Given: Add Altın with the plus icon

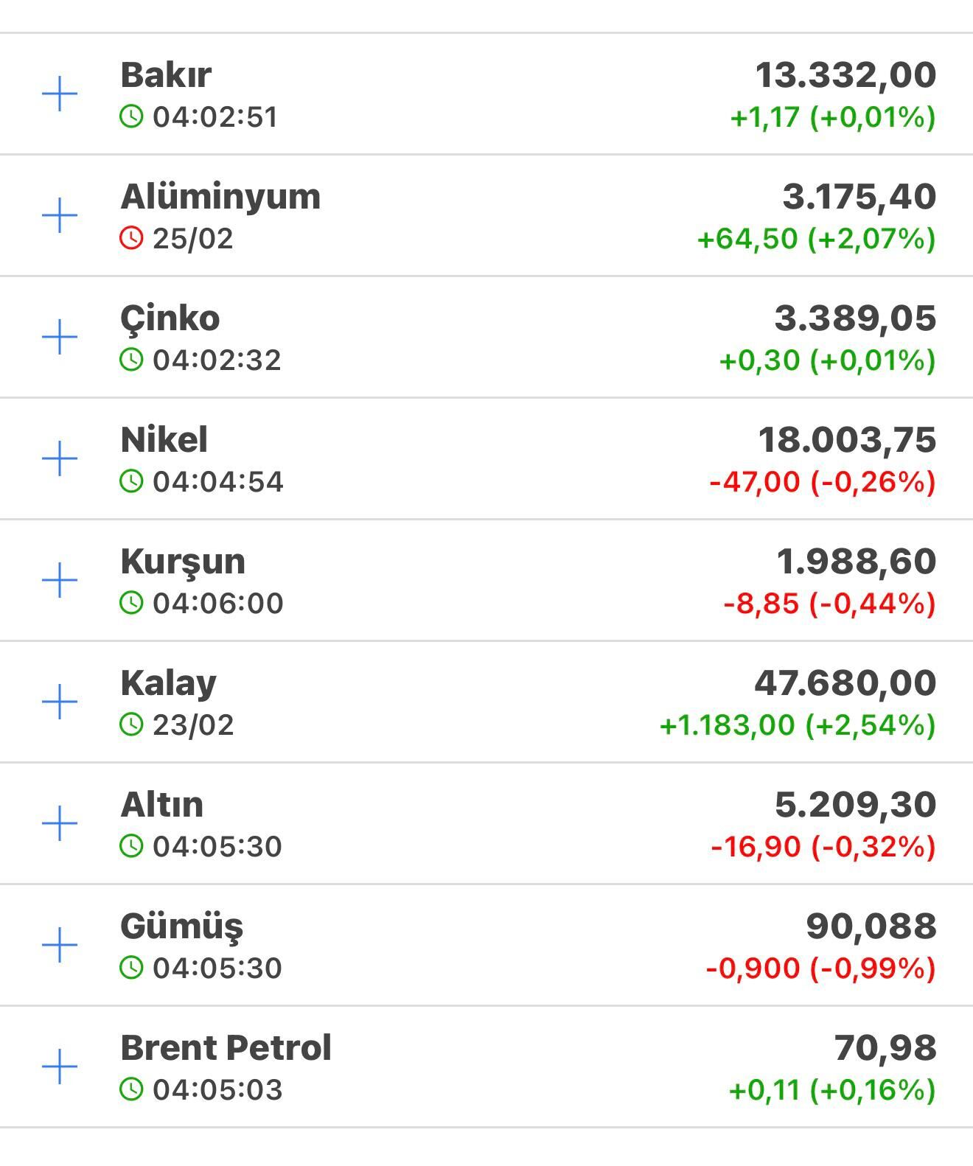Looking at the screenshot, I should pos(60,823).
